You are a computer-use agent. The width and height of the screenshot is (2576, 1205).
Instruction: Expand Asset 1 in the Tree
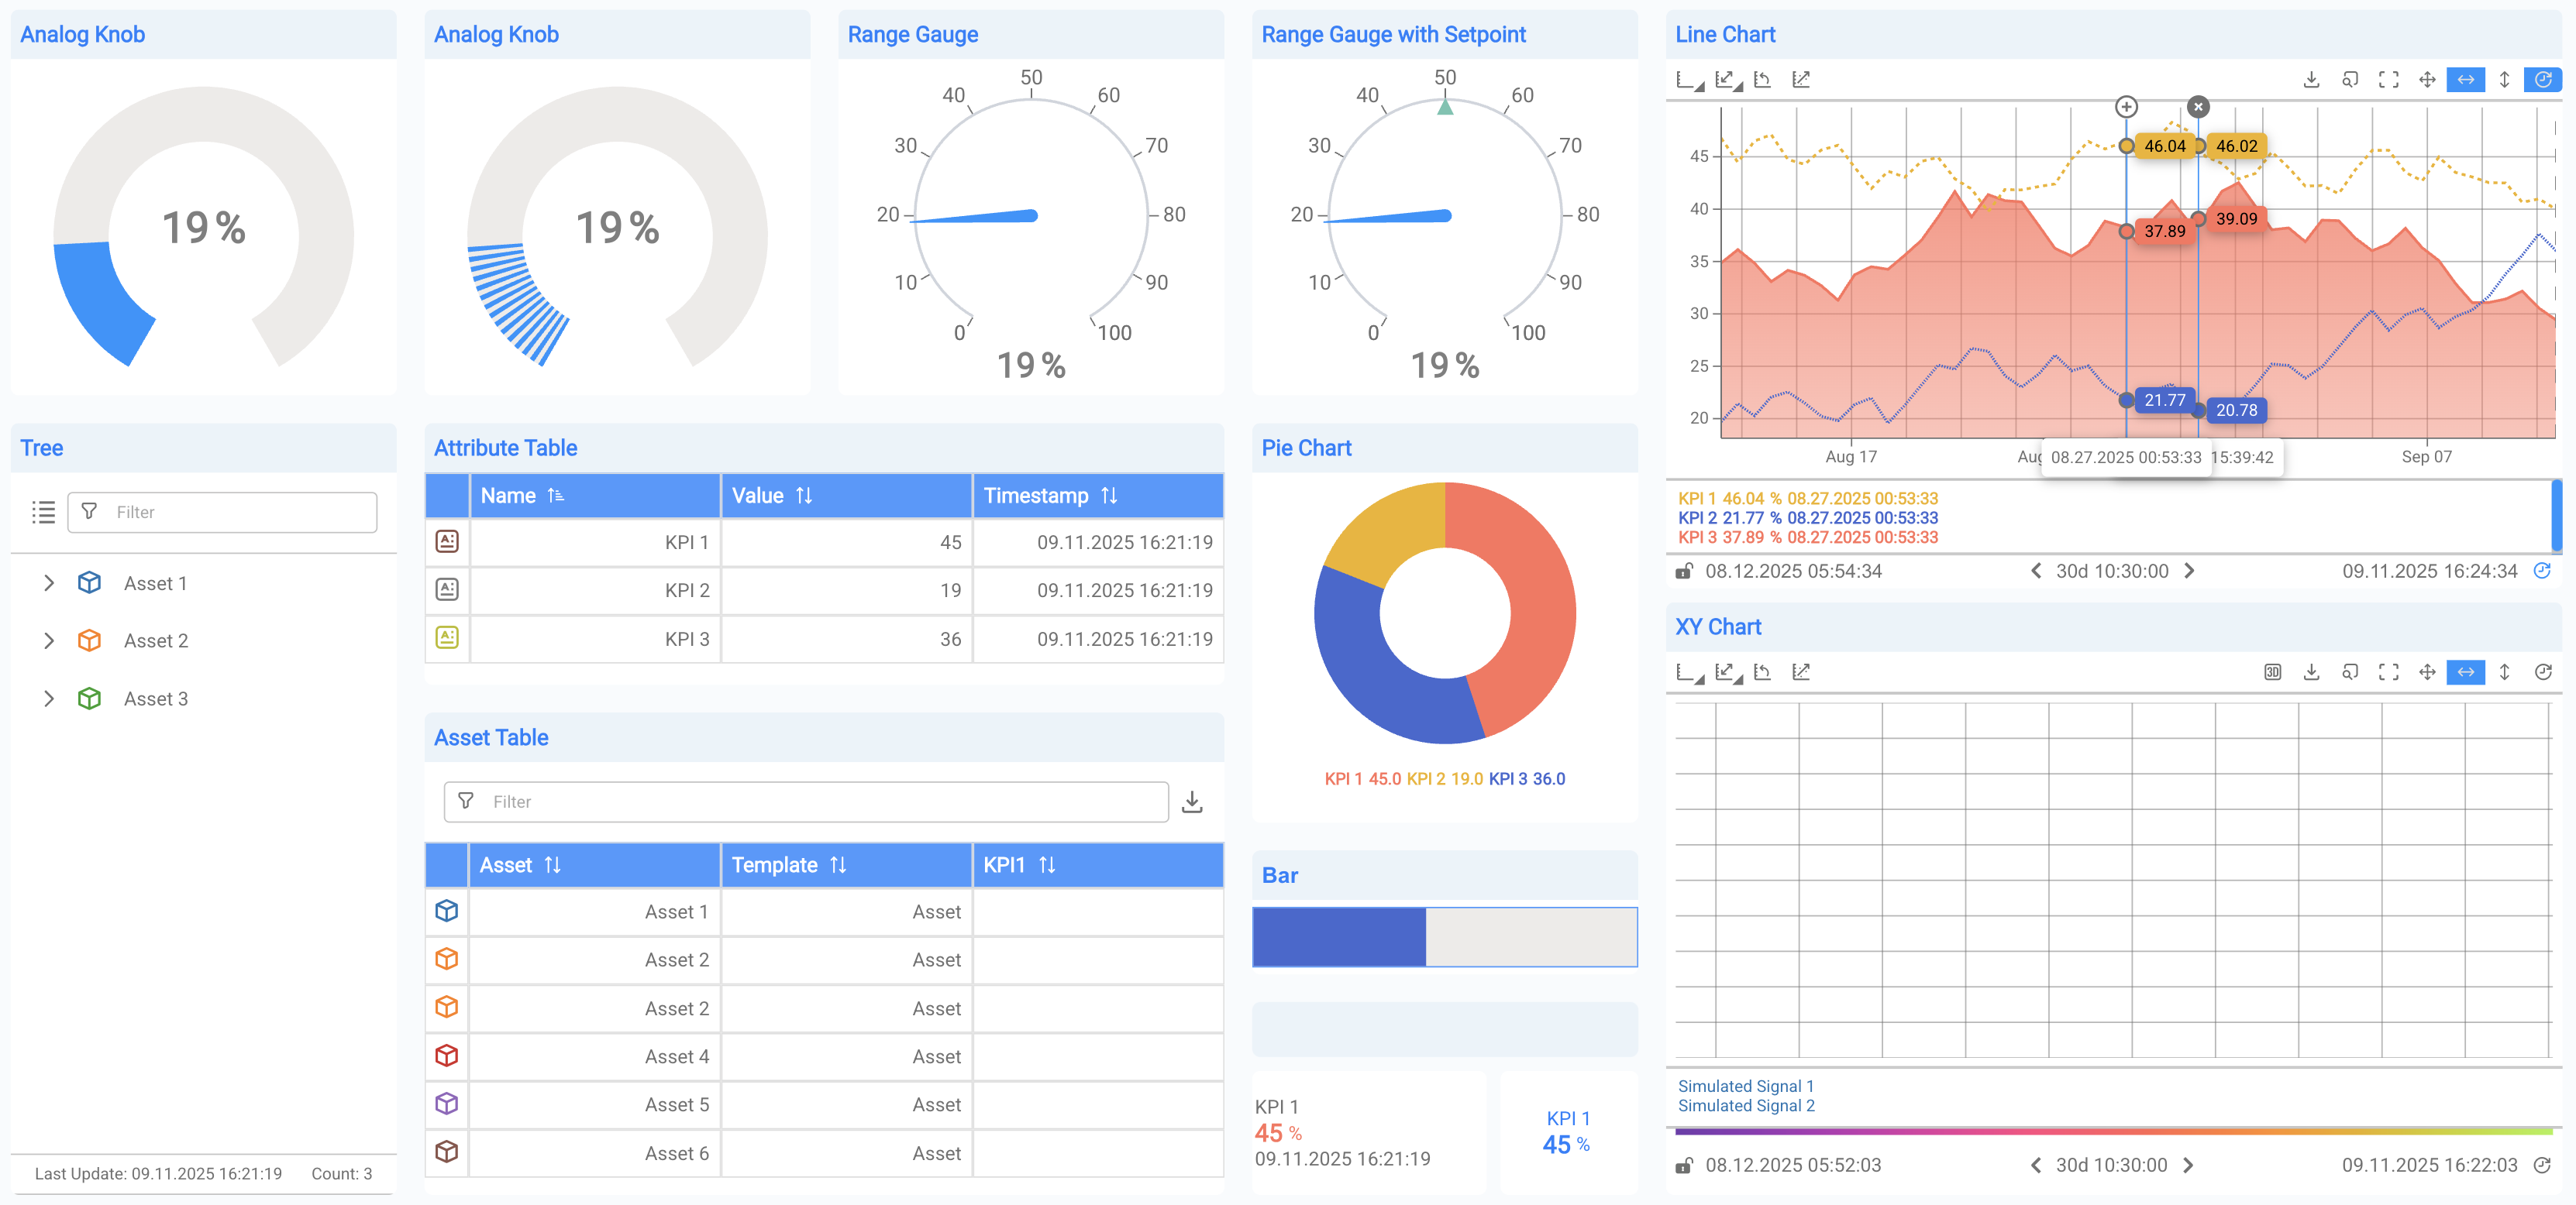49,582
